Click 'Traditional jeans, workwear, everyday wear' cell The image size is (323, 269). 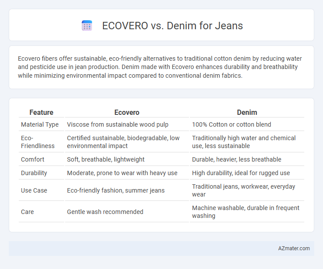point(244,190)
